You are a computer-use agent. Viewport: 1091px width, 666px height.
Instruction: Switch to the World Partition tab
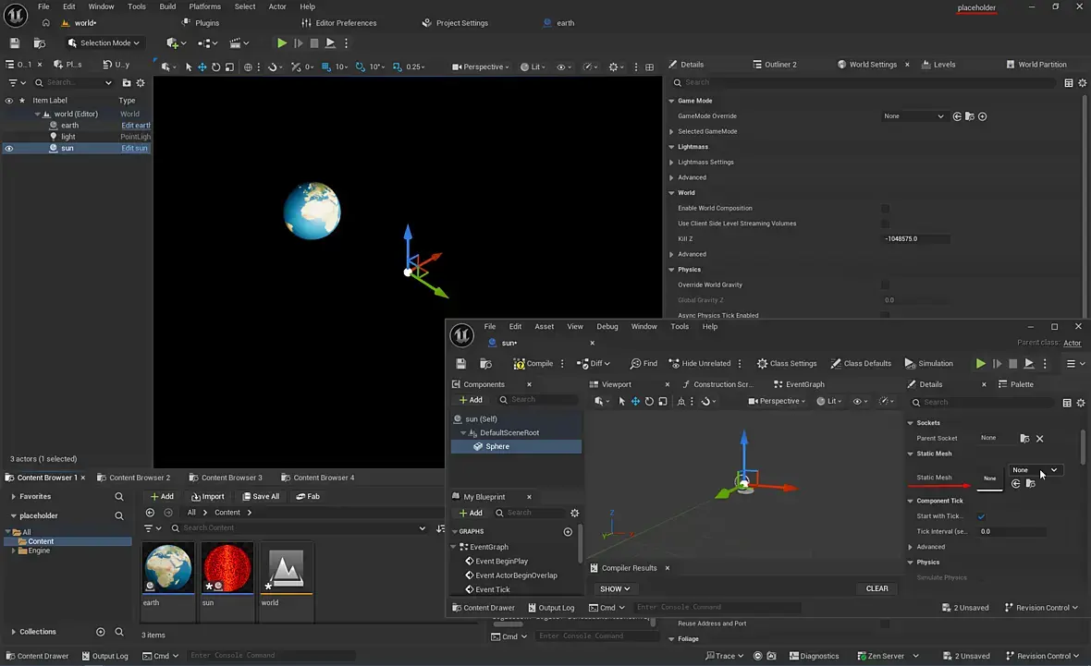click(1041, 65)
